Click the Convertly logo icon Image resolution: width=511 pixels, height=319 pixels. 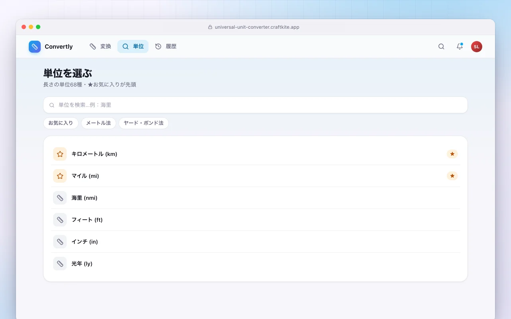pyautogui.click(x=35, y=47)
